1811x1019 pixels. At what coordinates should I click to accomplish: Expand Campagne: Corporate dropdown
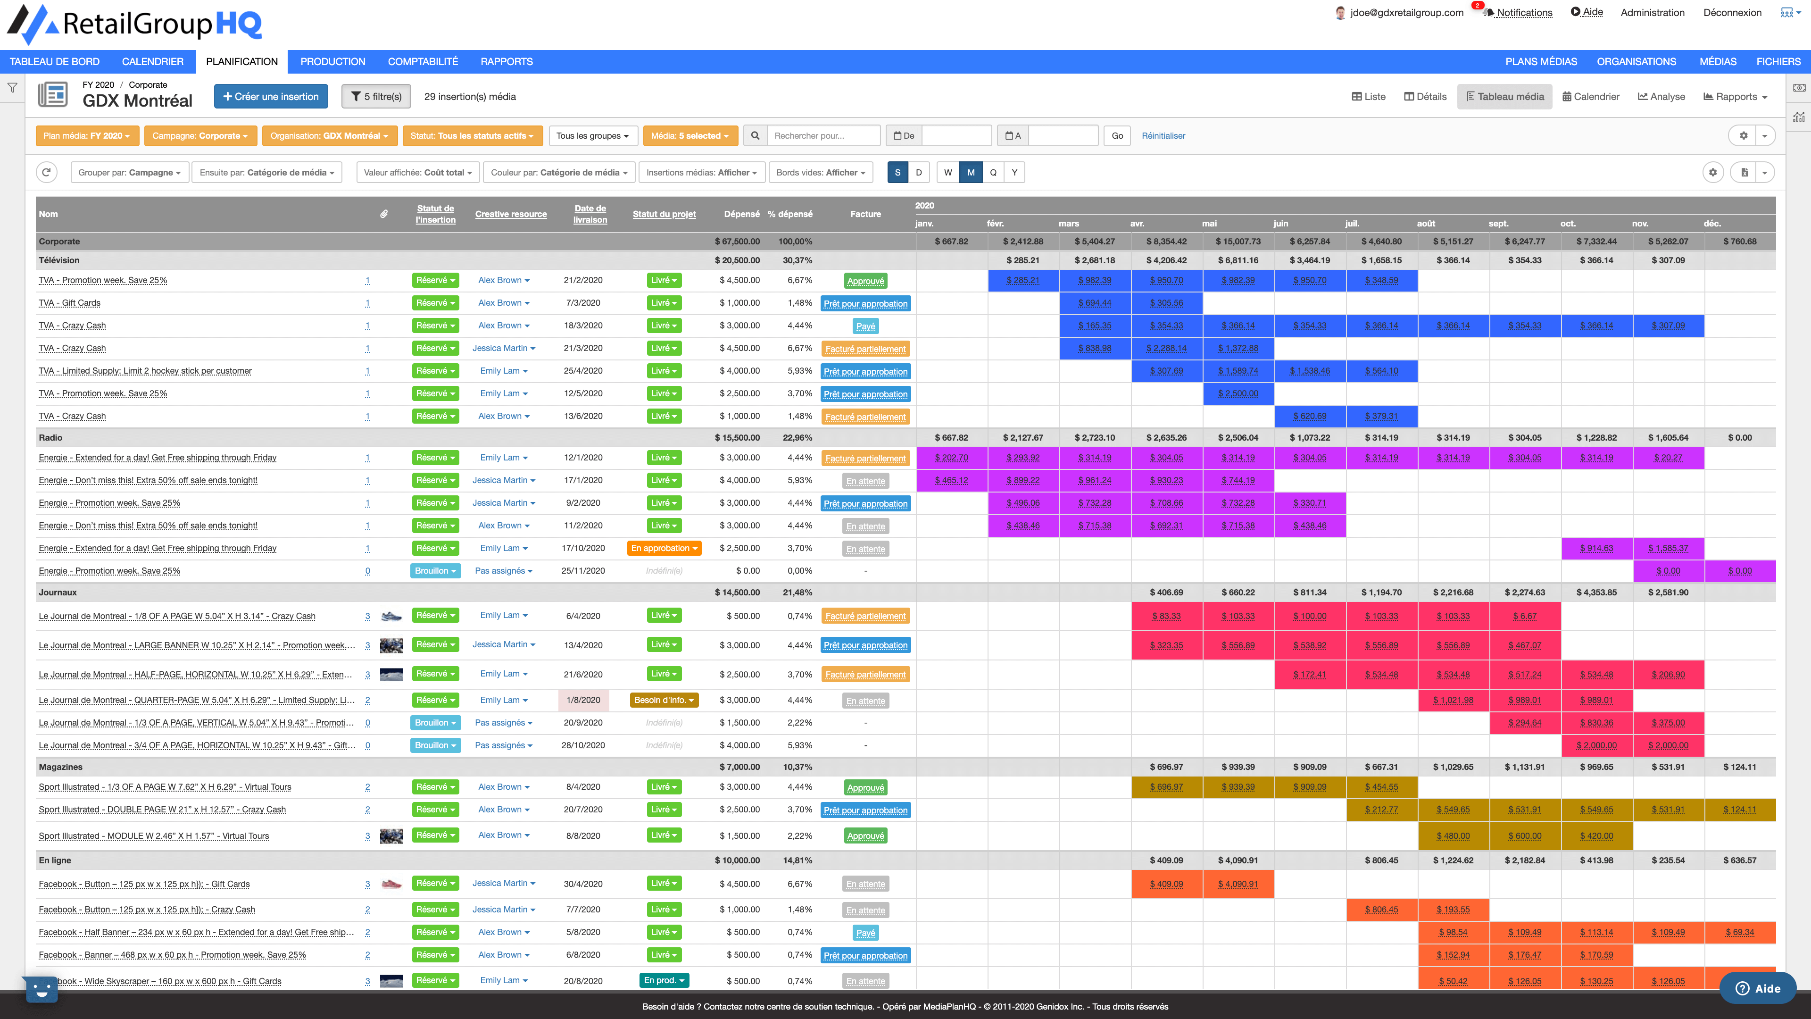tap(199, 136)
